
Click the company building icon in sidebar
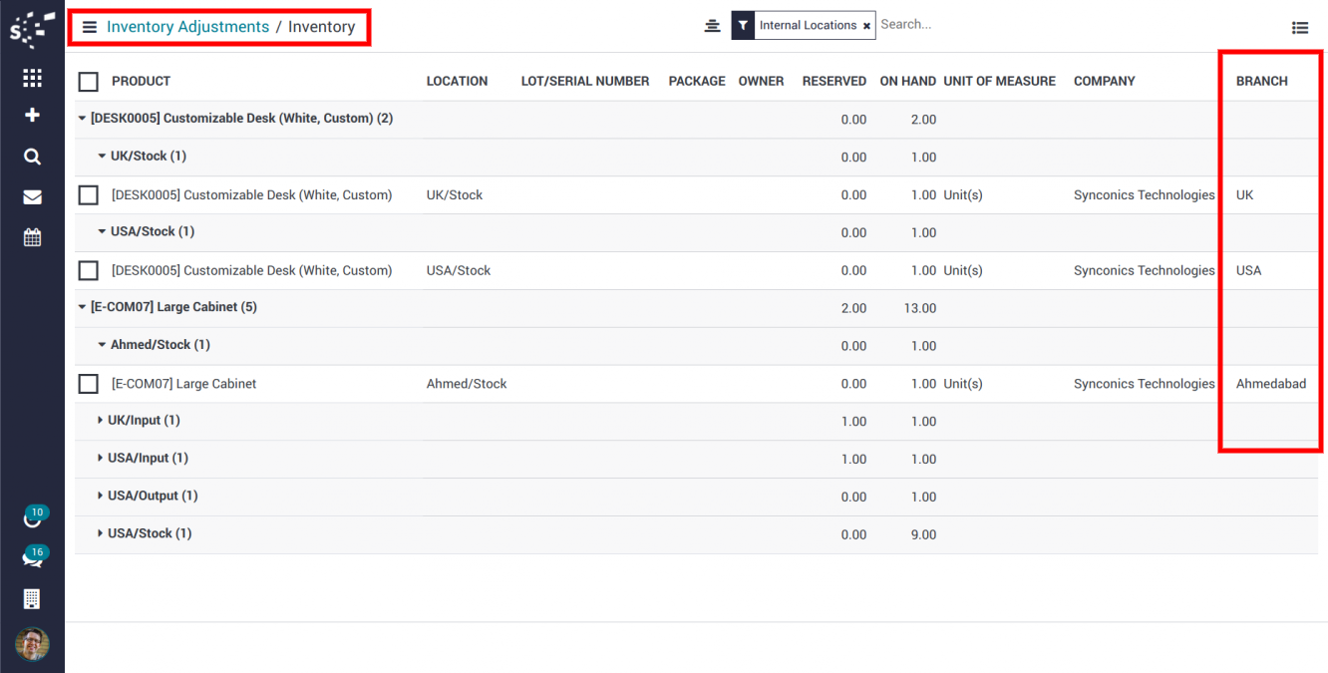[32, 598]
